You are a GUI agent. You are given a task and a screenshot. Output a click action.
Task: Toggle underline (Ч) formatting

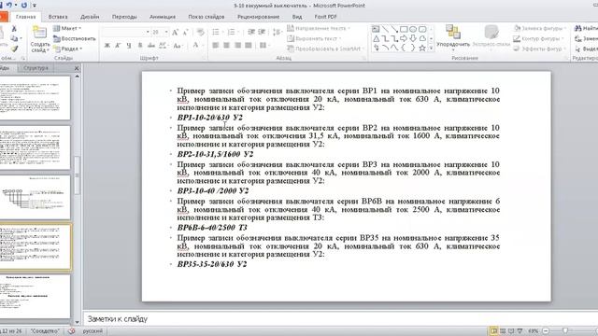129,46
